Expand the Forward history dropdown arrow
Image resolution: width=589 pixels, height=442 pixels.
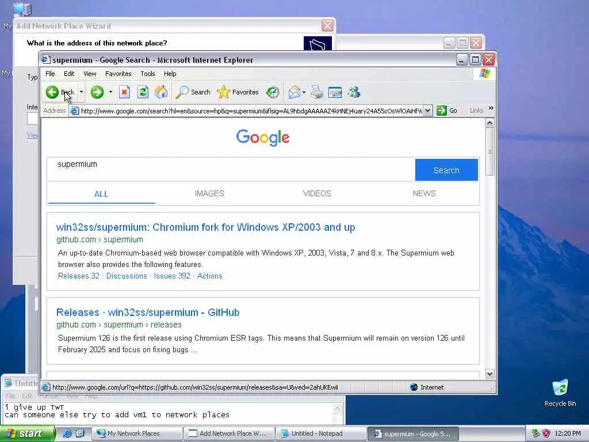(110, 92)
